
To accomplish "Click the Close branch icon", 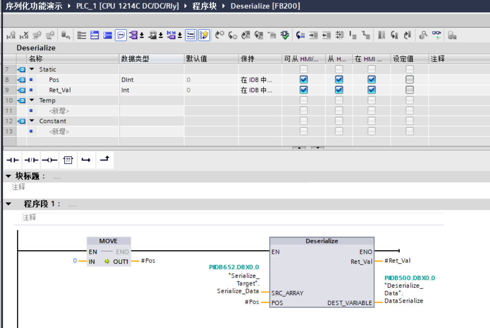I will click(x=105, y=160).
